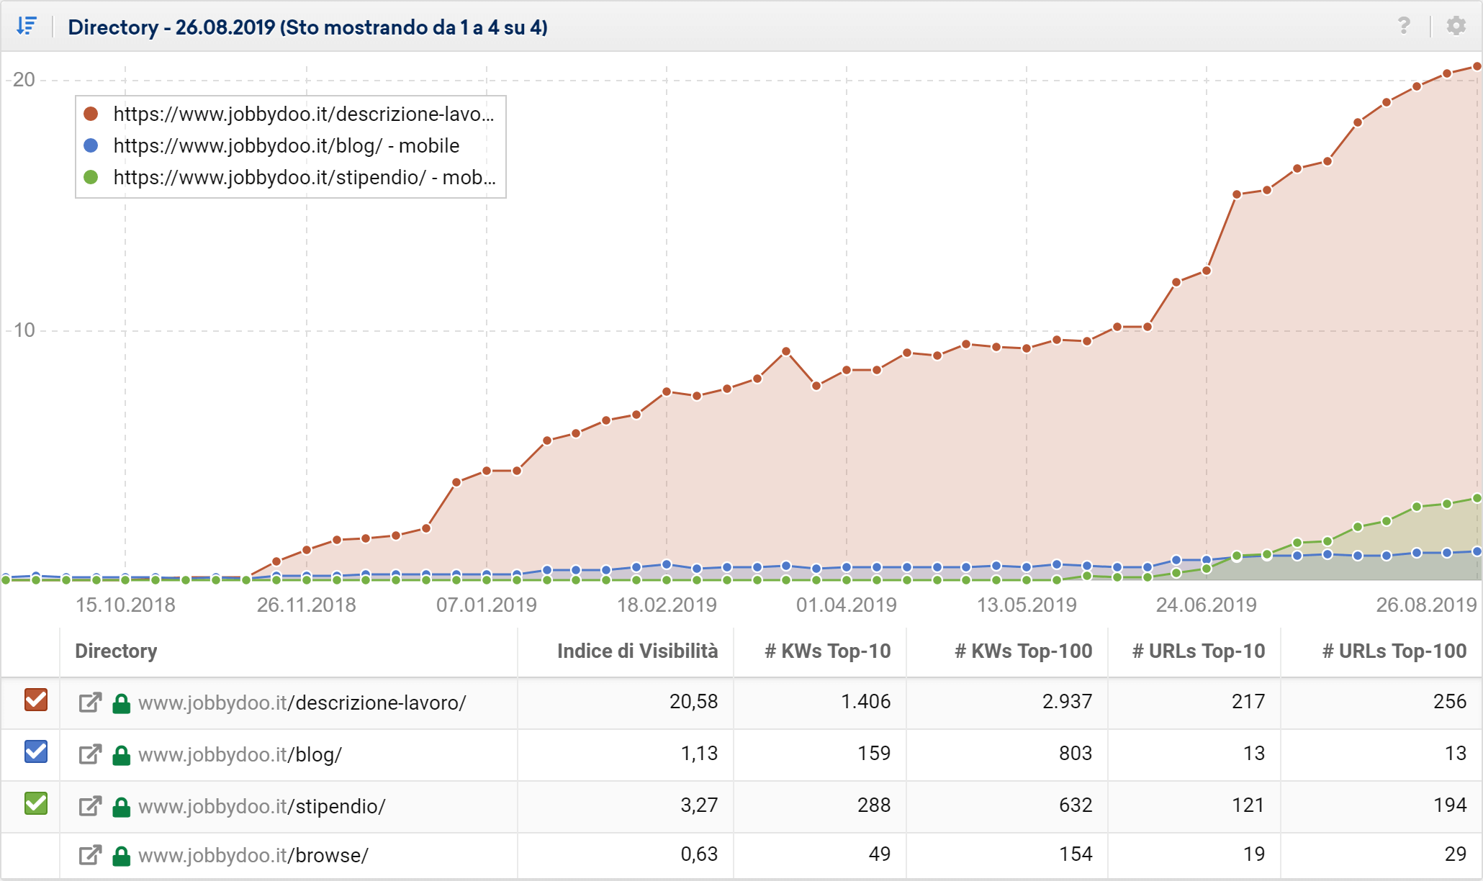The height and width of the screenshot is (881, 1483).
Task: Click KWs Top-100 value 2.937
Action: click(1067, 701)
